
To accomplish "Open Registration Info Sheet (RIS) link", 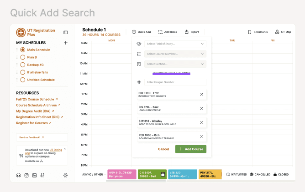I will [40, 117].
